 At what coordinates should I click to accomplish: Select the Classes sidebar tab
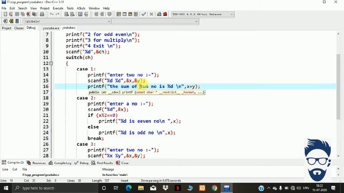[x=19, y=28]
